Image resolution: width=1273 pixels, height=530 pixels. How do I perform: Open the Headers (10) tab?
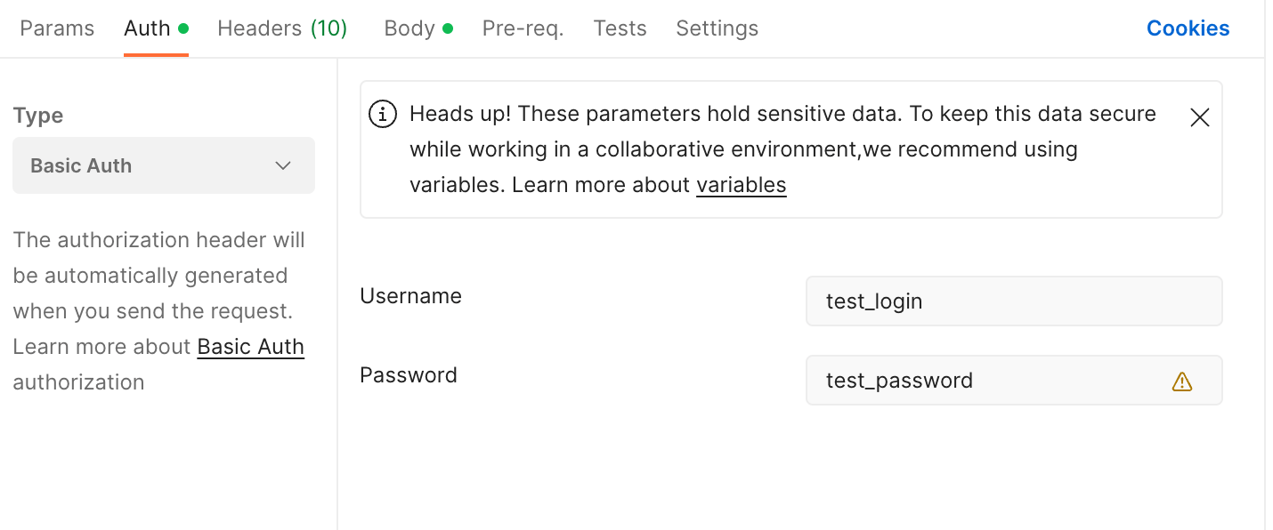click(282, 28)
